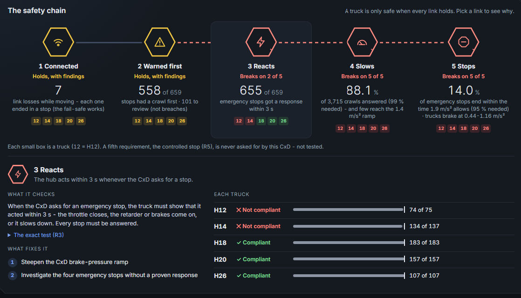Select the Stops hexagon icon

point(464,42)
